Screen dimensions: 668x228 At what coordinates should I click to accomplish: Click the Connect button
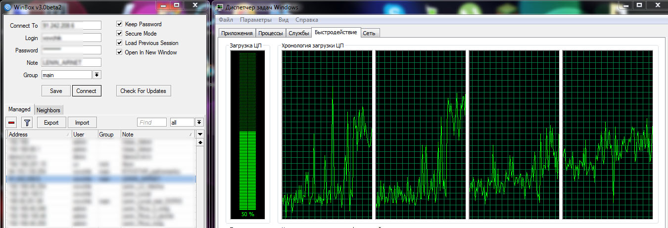pyautogui.click(x=86, y=91)
